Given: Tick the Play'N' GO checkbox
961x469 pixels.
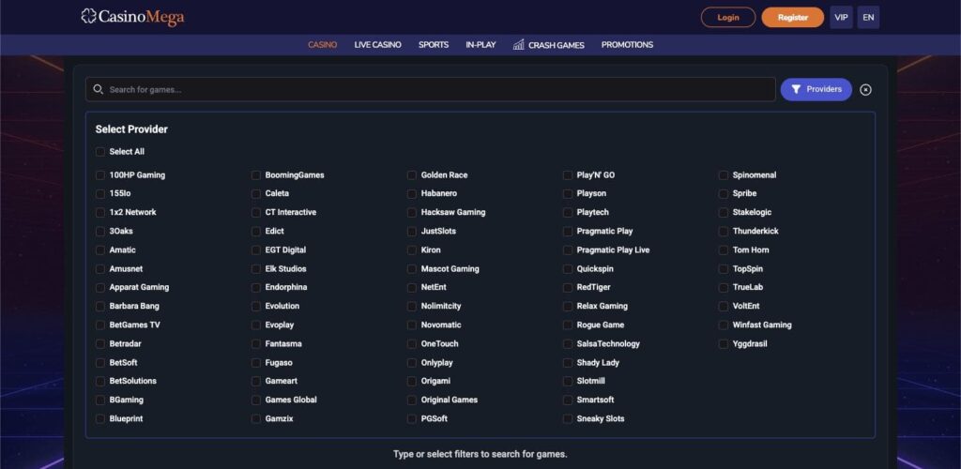Looking at the screenshot, I should pos(568,175).
